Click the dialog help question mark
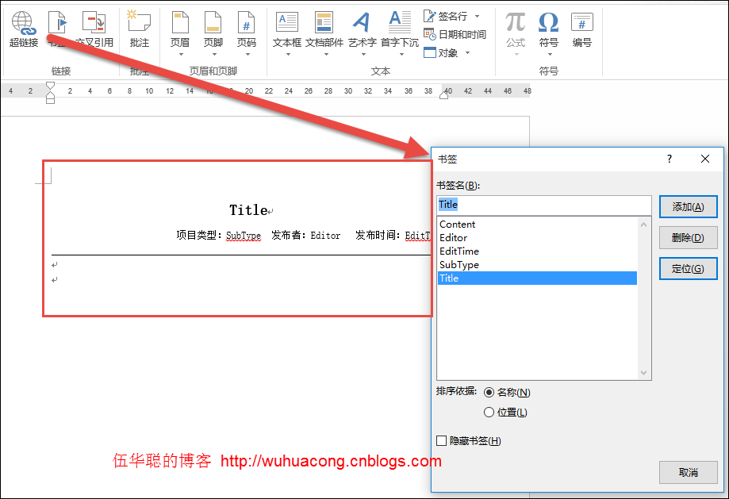Image resolution: width=729 pixels, height=499 pixels. (669, 159)
